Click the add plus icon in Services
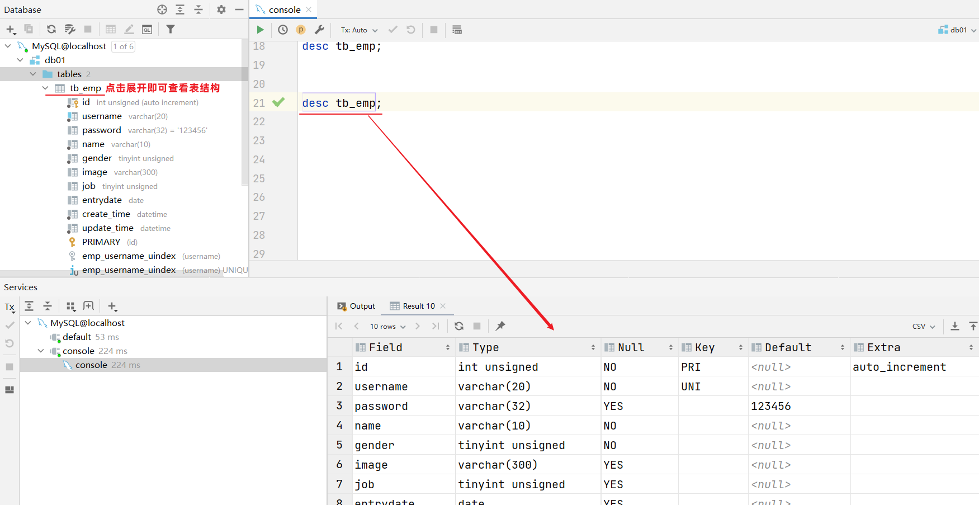The image size is (979, 505). pos(112,306)
